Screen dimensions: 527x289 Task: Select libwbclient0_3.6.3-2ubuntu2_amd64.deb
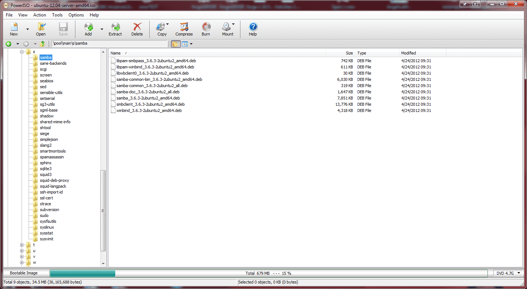pyautogui.click(x=153, y=73)
